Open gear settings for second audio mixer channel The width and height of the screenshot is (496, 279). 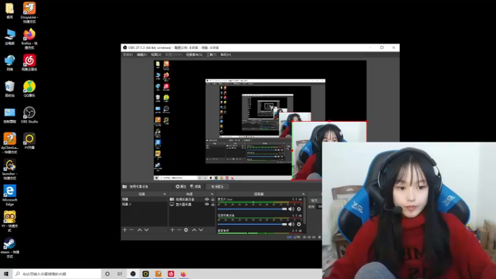[x=299, y=224]
